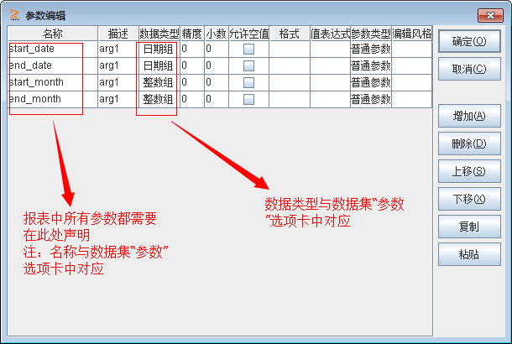Viewport: 512px width, 344px height.
Task: Toggle 允许空值 checkbox for end_month
Action: 248,99
